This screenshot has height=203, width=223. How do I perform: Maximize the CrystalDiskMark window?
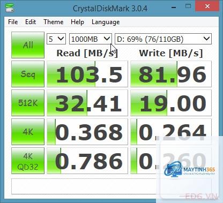coord(188,6)
